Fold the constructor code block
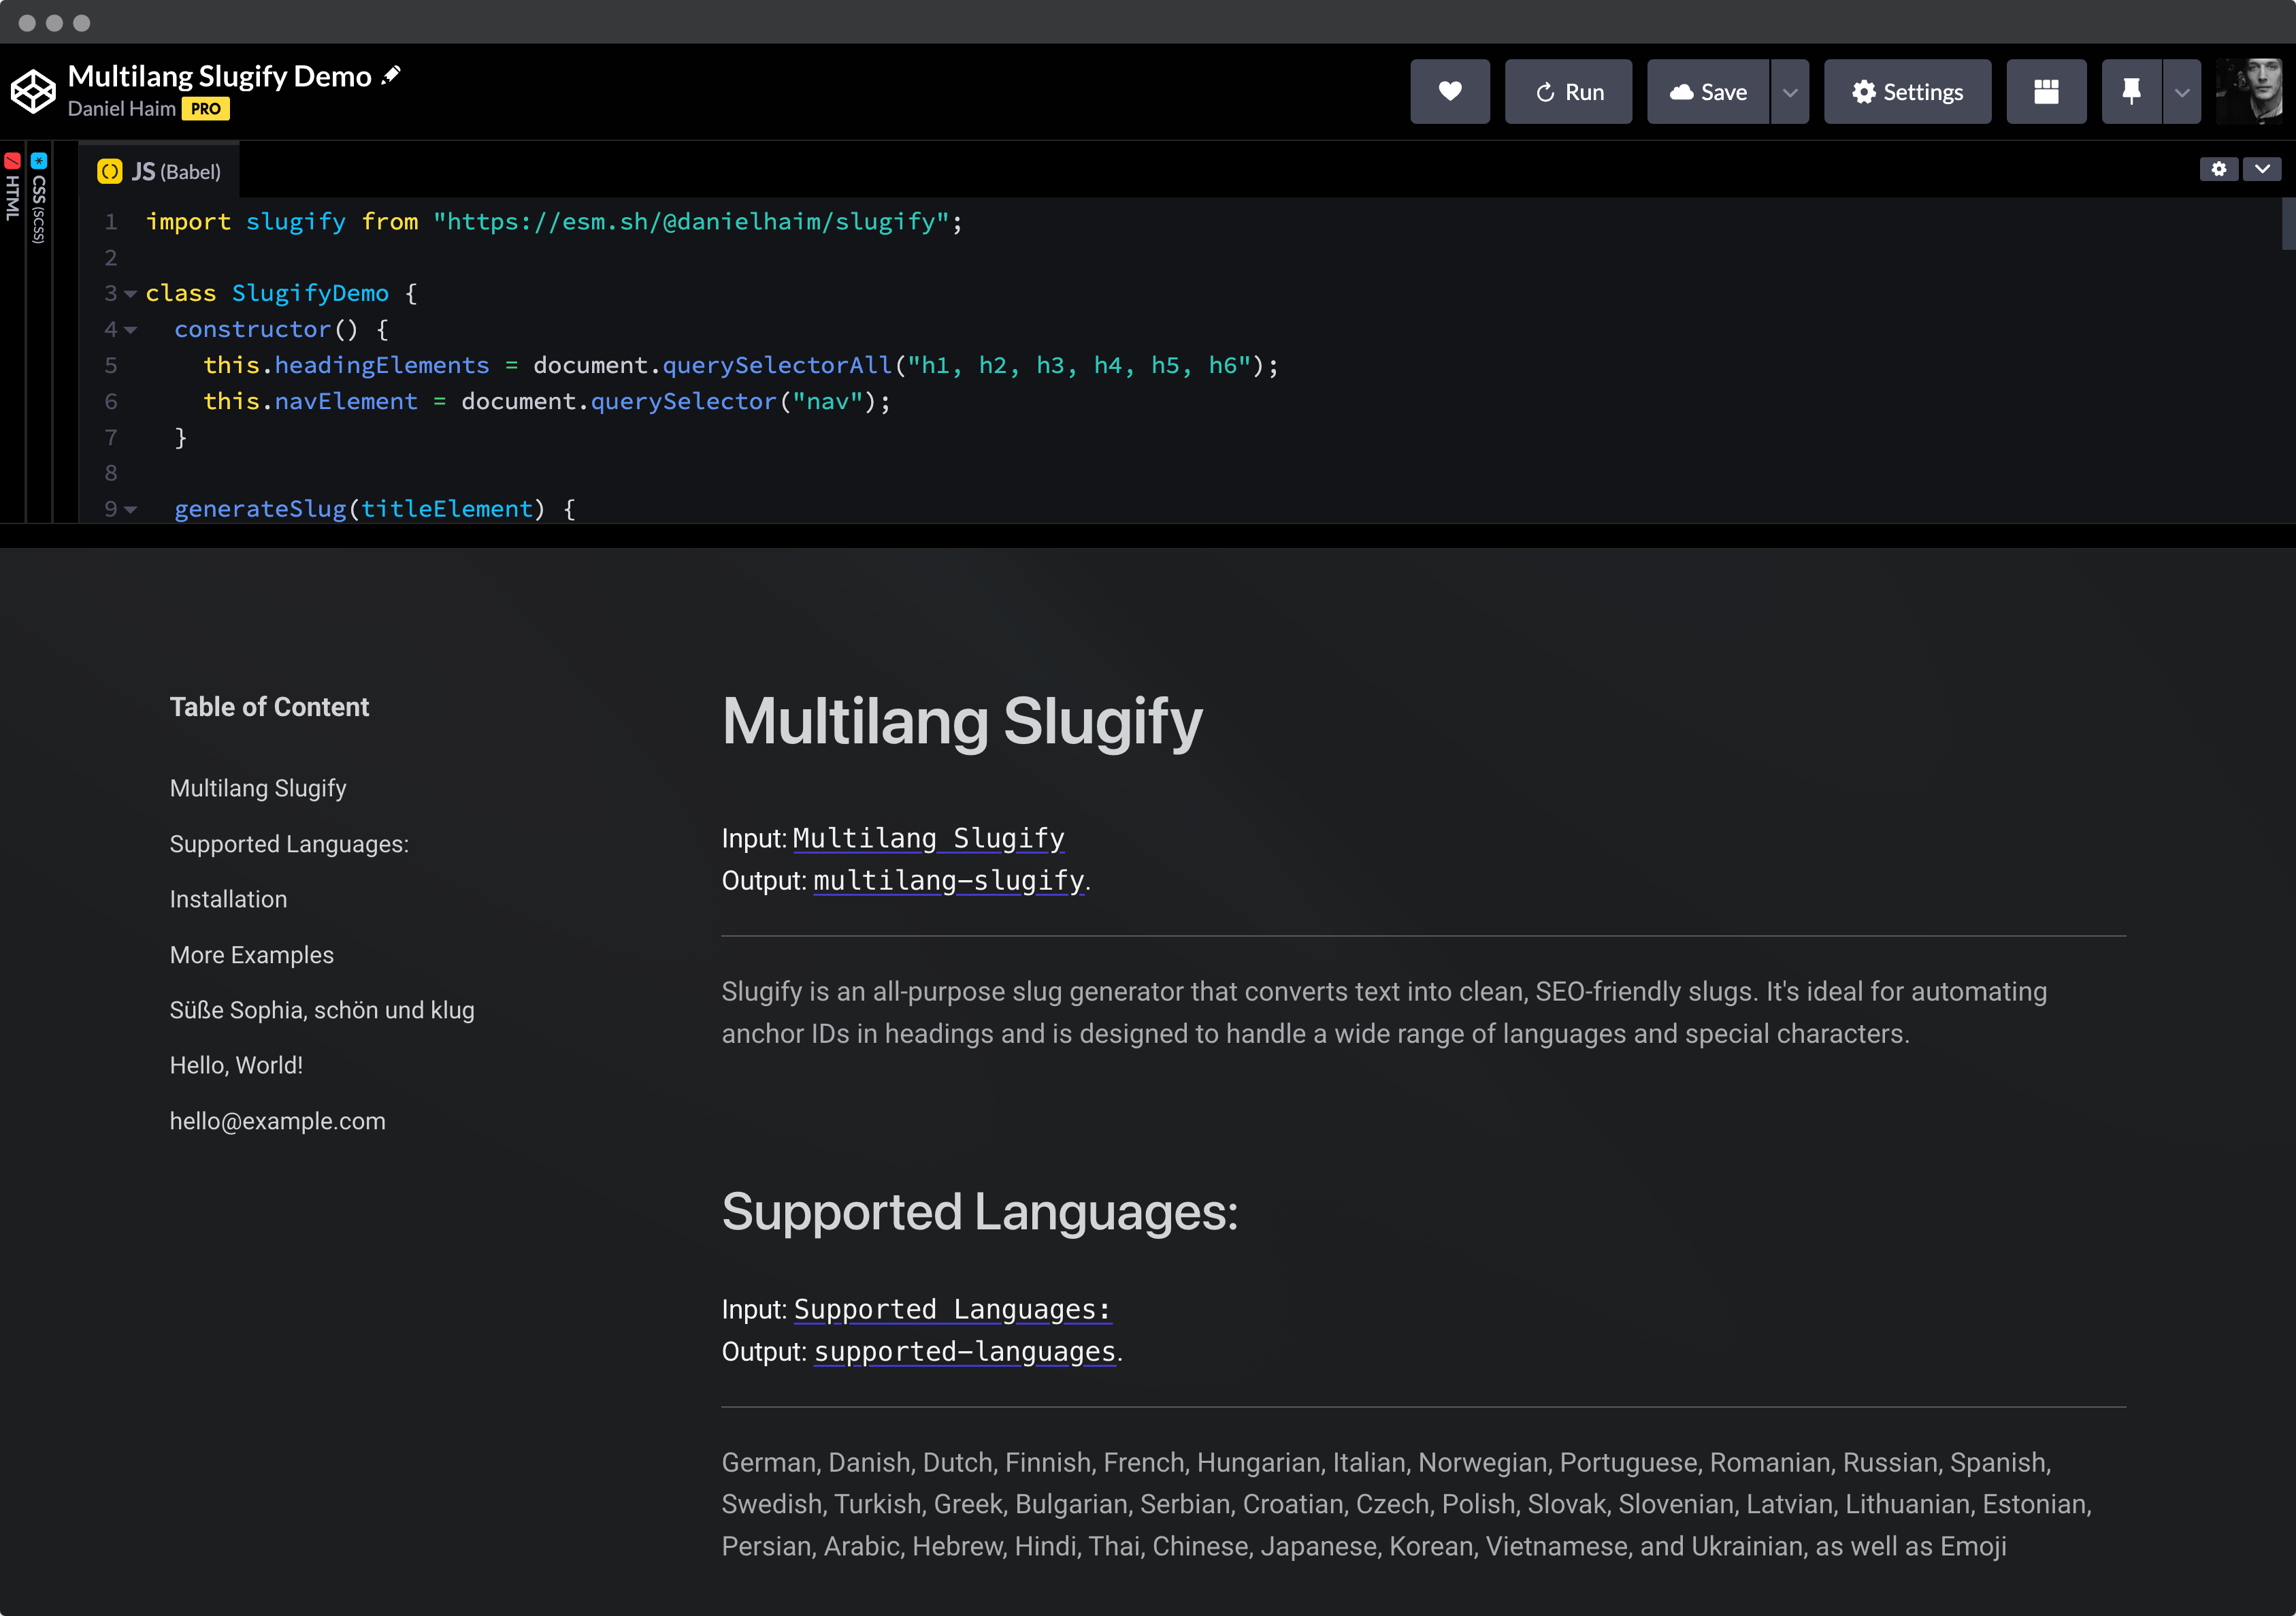The image size is (2296, 1616). [x=130, y=330]
